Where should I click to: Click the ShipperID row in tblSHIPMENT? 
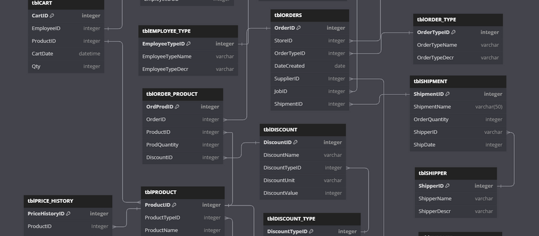(x=458, y=132)
